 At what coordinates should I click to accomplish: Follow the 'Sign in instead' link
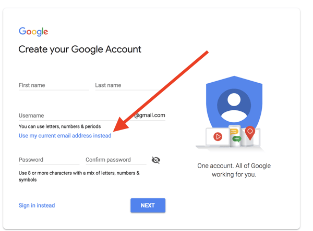[x=37, y=206]
